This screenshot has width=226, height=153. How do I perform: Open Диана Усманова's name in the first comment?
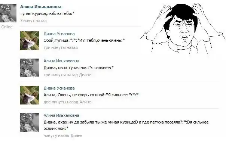(59, 34)
